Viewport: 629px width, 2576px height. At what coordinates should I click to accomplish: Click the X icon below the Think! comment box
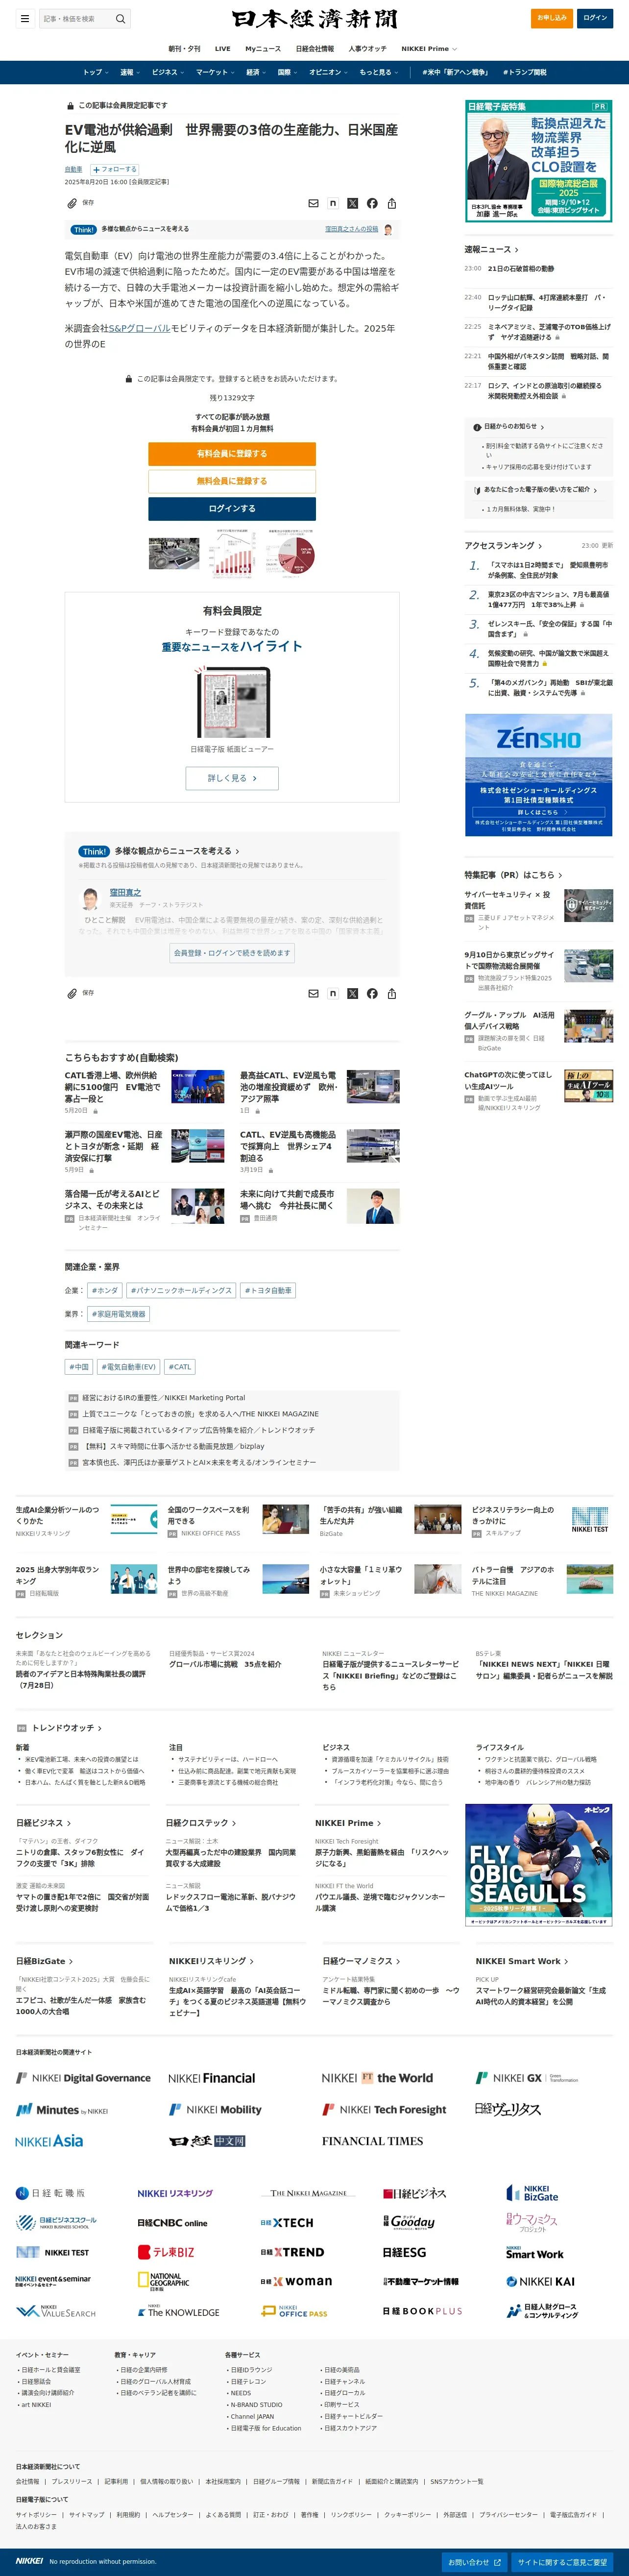coord(352,993)
